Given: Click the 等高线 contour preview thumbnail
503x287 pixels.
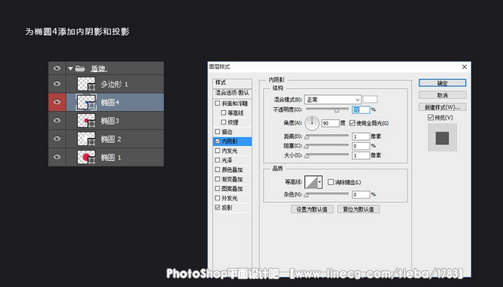Looking at the screenshot, I should point(311,182).
